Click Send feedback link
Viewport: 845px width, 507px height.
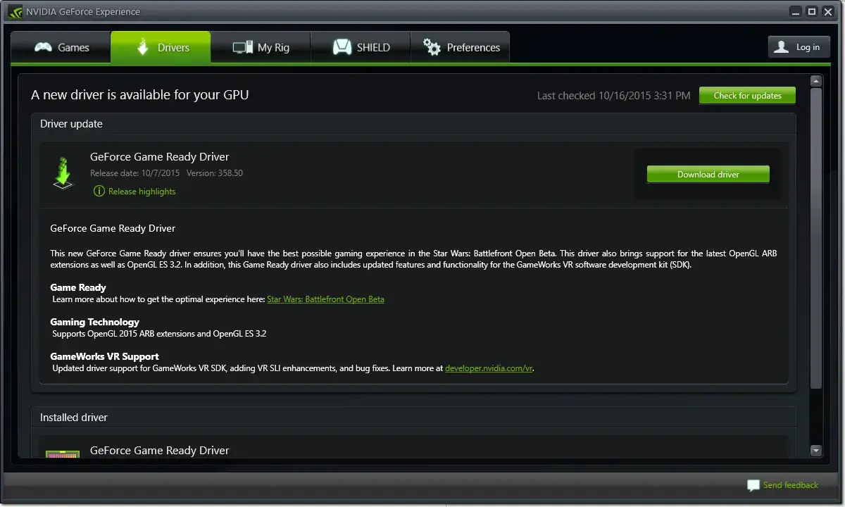pyautogui.click(x=791, y=485)
